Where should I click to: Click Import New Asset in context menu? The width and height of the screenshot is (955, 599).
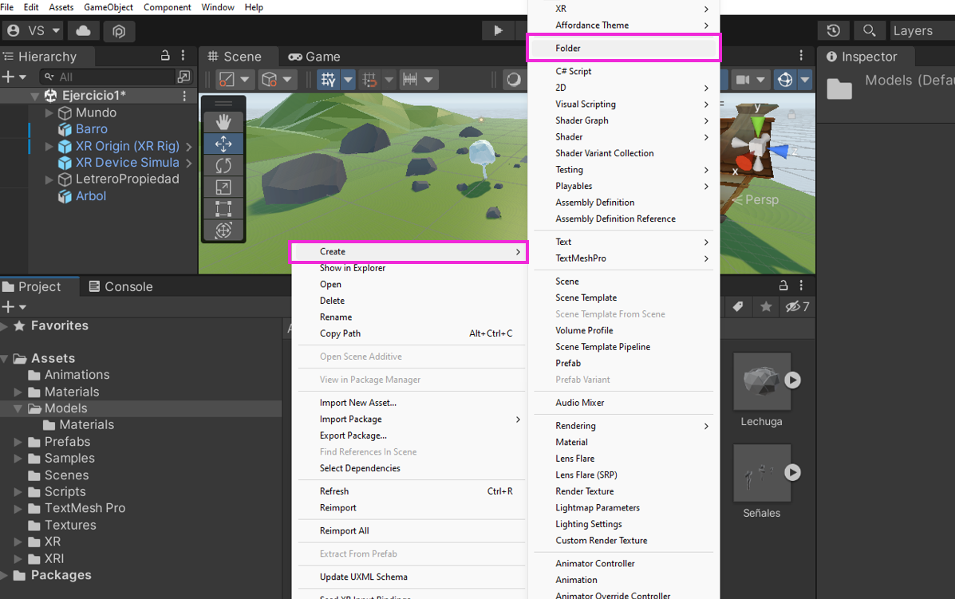pos(357,403)
